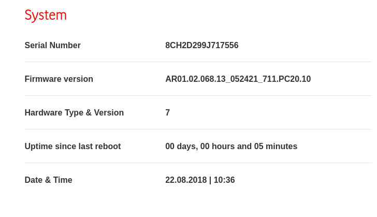Click the divider line below the Firmware version row
The width and height of the screenshot is (377, 217).
[198, 96]
